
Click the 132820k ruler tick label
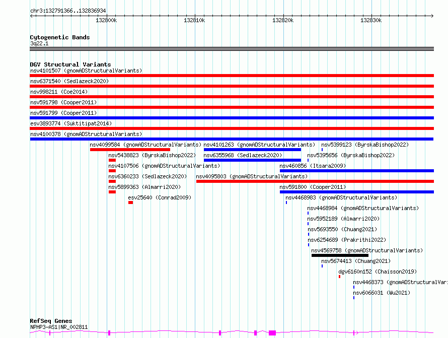pyautogui.click(x=283, y=20)
